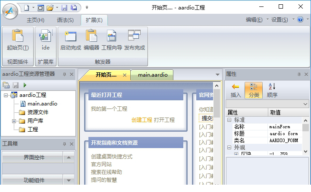Click the save all icon in quick toolbar
311x192 pixels.
pyautogui.click(x=74, y=7)
